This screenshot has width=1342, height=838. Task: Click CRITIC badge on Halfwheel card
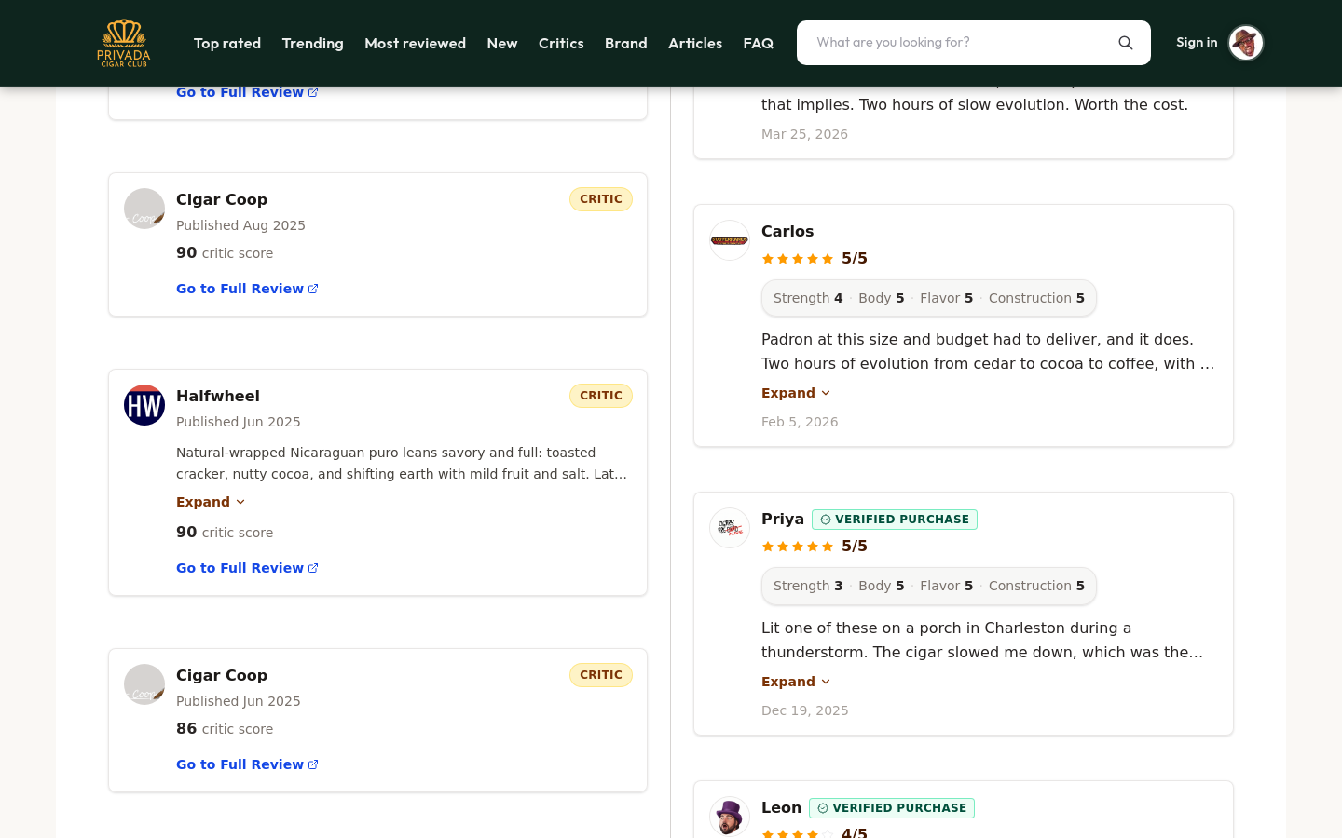(x=601, y=396)
